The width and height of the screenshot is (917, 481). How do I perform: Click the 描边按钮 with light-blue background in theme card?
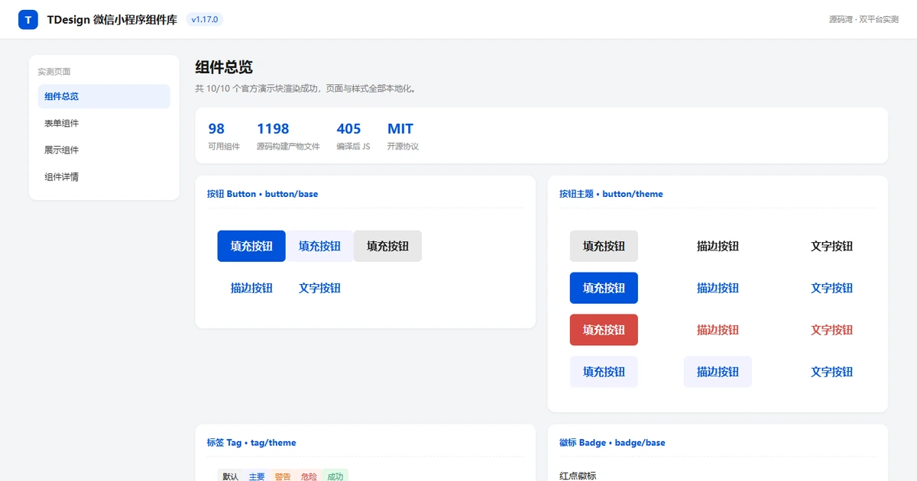[718, 372]
